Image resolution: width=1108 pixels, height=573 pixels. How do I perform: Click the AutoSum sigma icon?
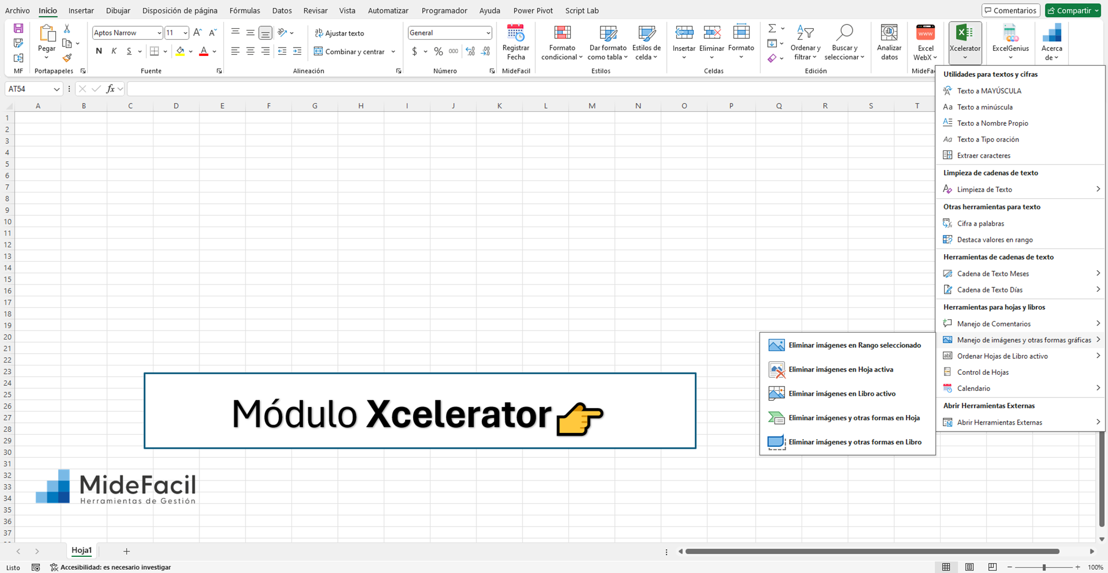(772, 28)
